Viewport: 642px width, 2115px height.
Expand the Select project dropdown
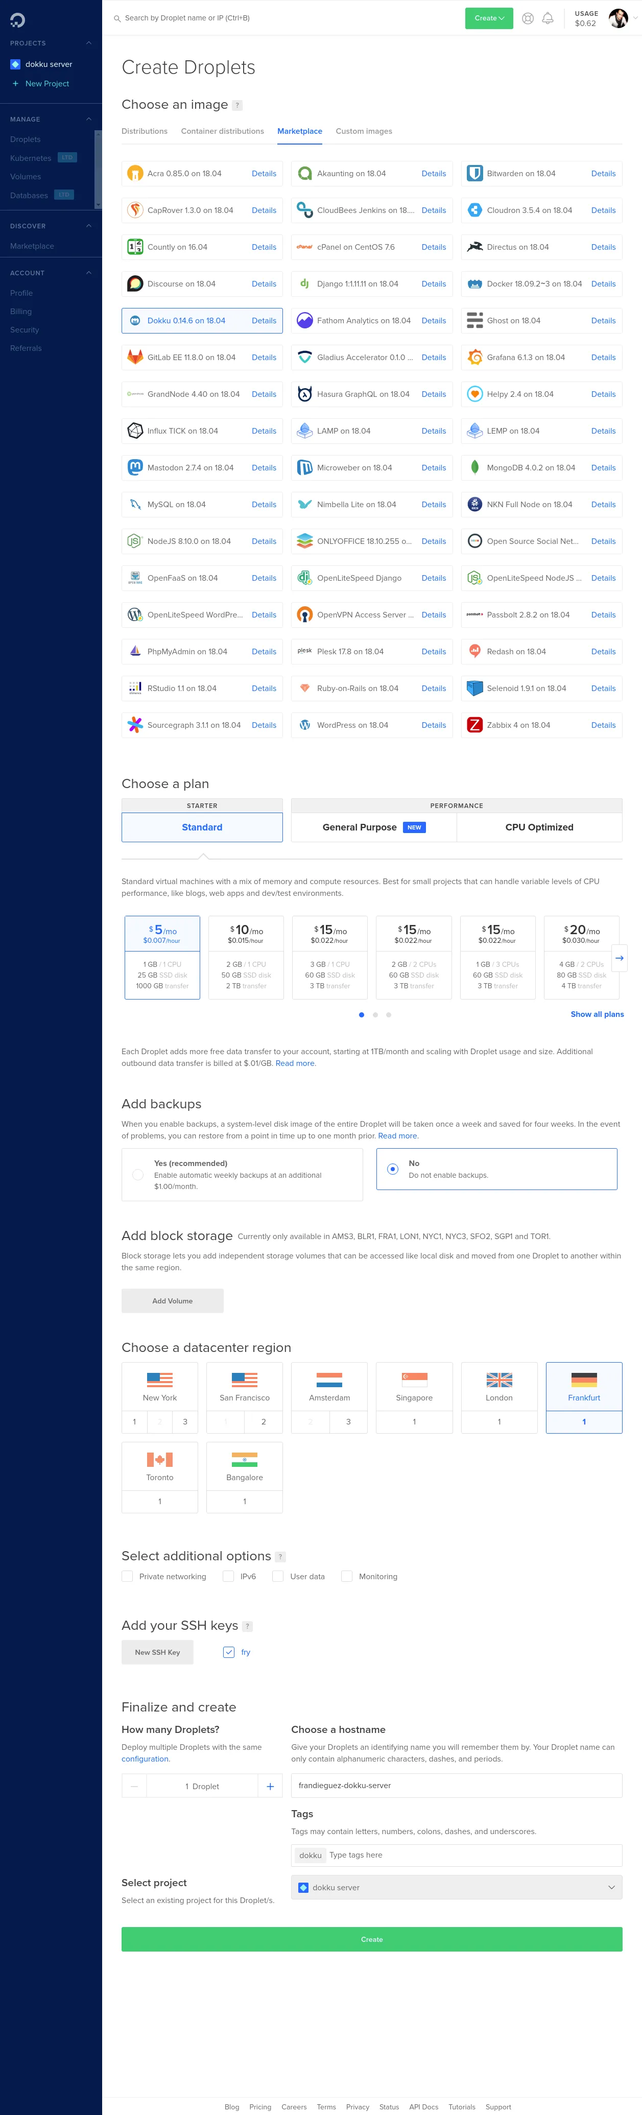pyautogui.click(x=457, y=1888)
